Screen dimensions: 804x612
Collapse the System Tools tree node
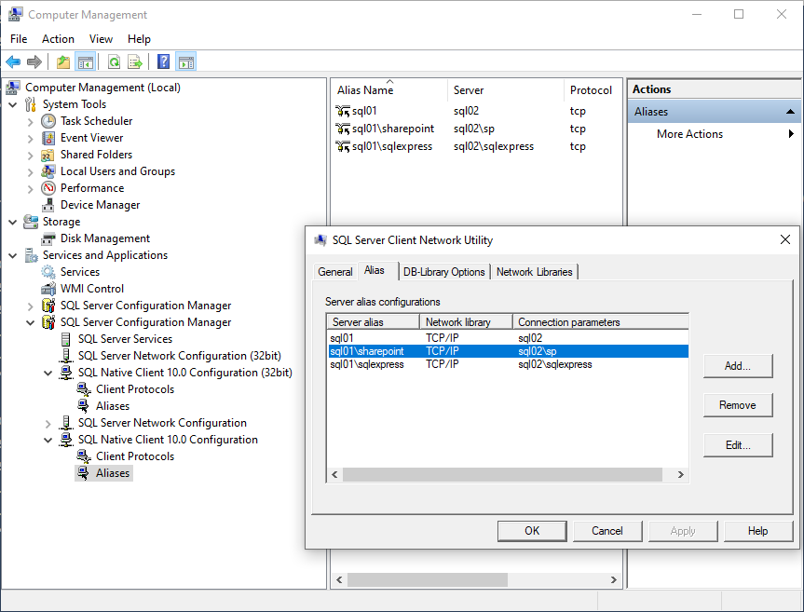13,104
